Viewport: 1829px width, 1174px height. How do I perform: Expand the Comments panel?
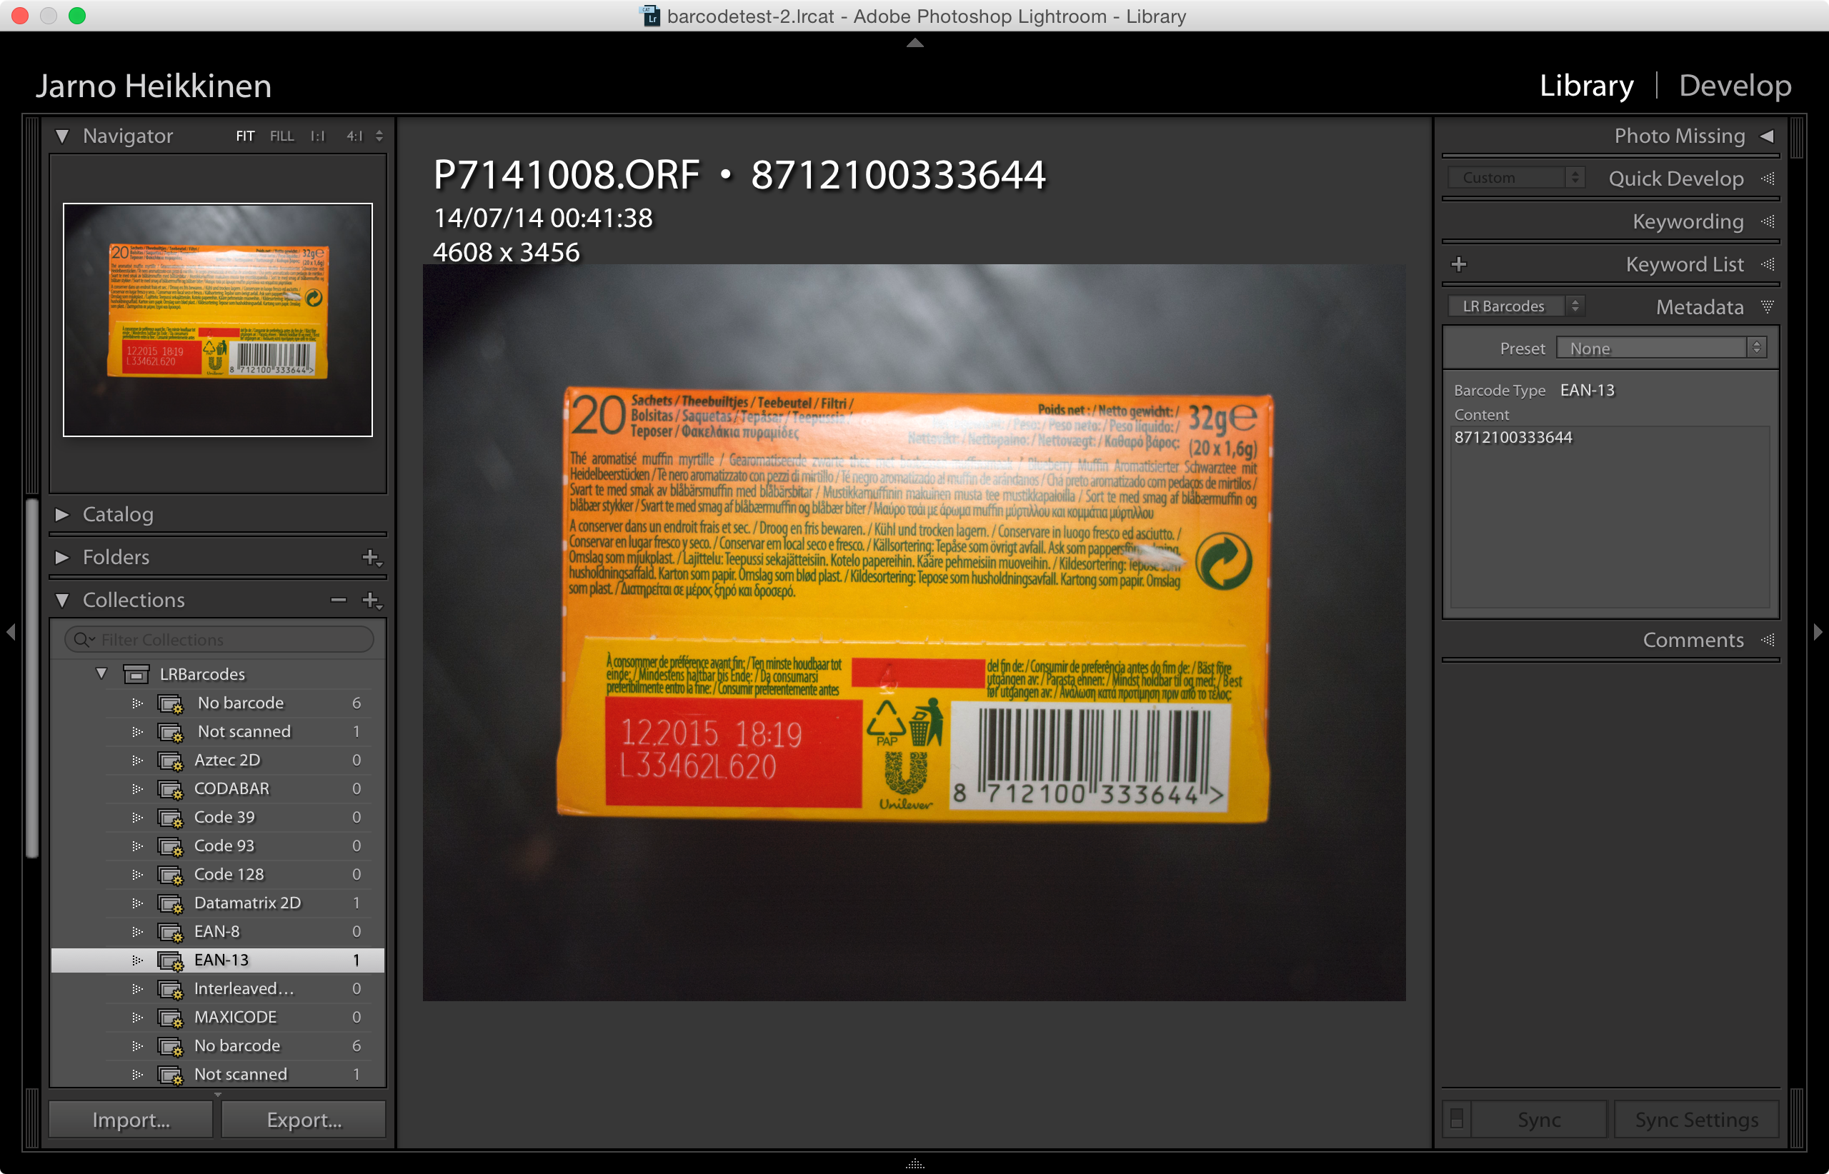tap(1693, 641)
